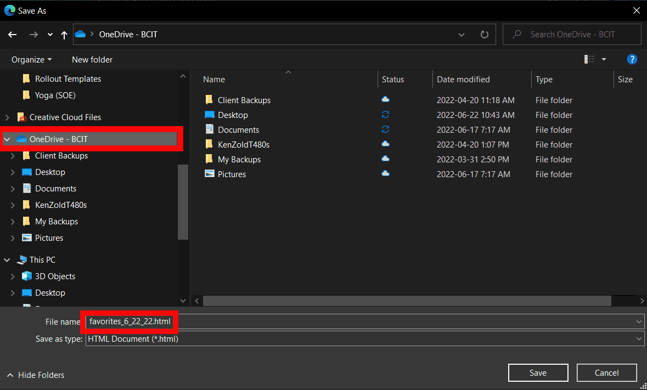Viewport: 647px width, 390px height.
Task: Sort by the Type column header
Action: coord(544,80)
